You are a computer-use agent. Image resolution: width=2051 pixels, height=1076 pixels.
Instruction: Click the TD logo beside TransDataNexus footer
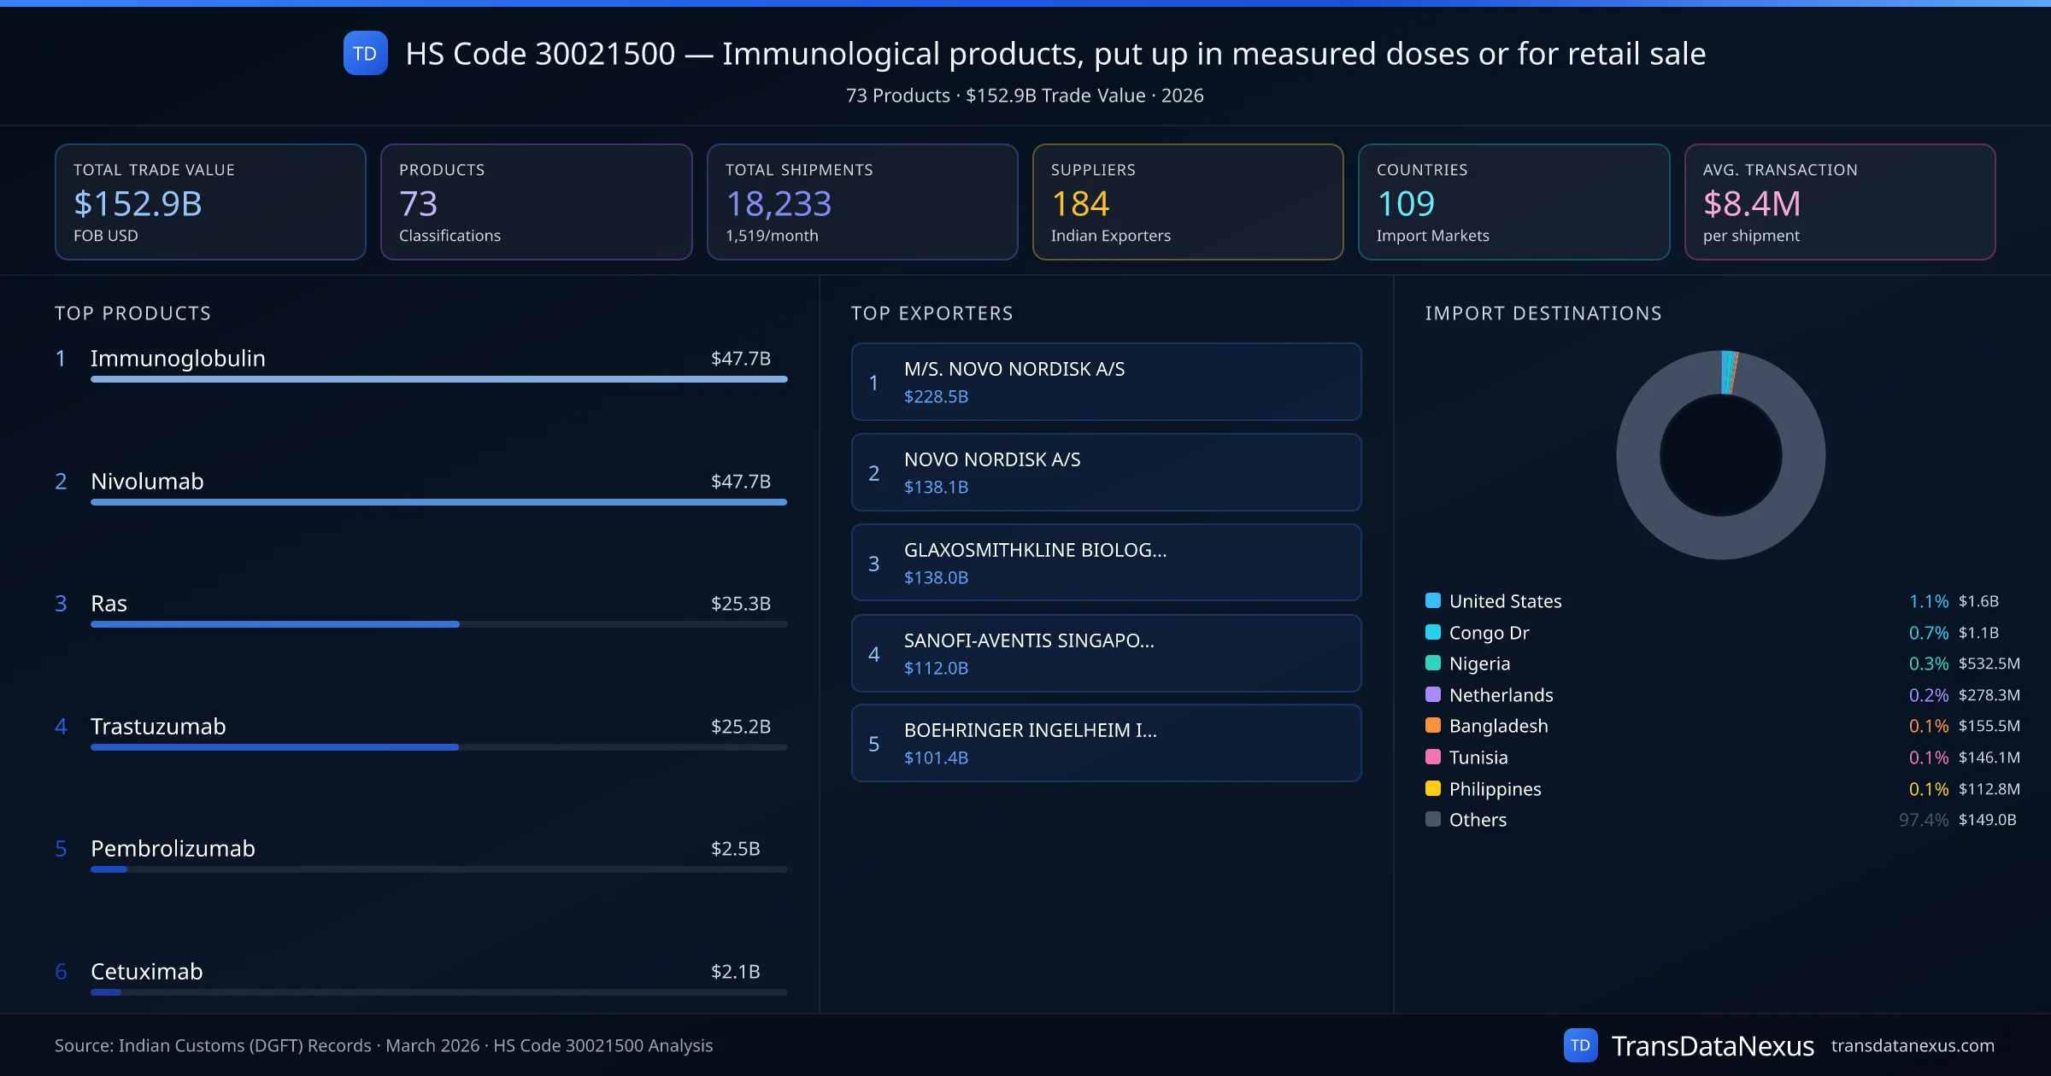point(1580,1045)
